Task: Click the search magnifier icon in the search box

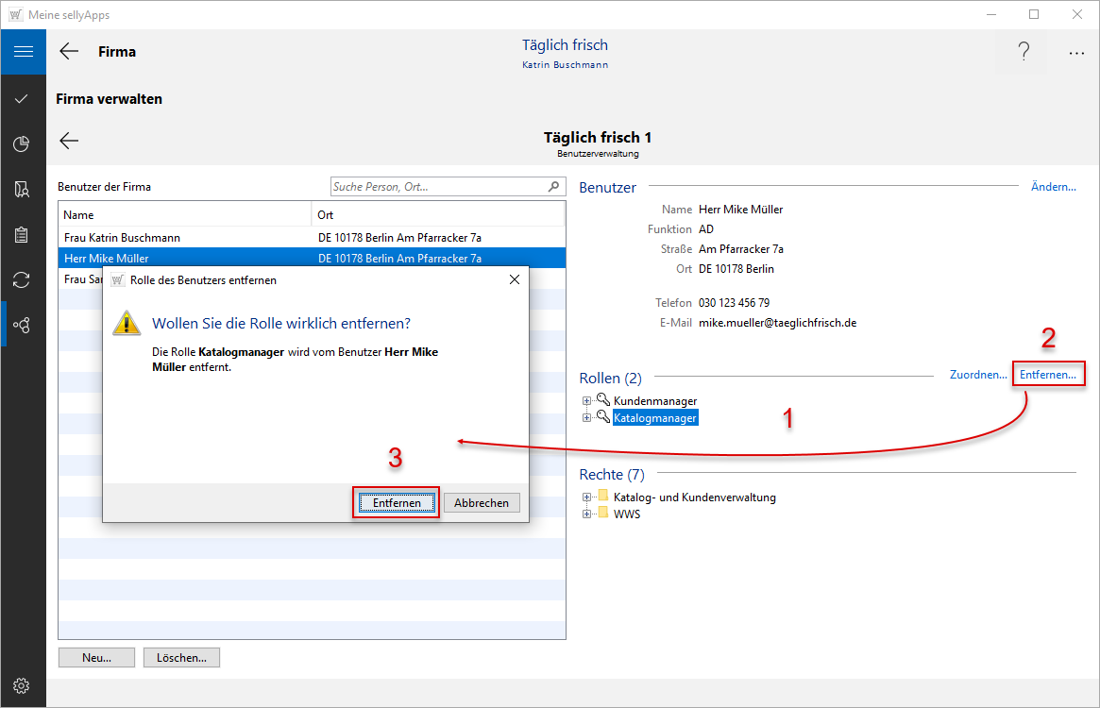Action: pyautogui.click(x=554, y=187)
